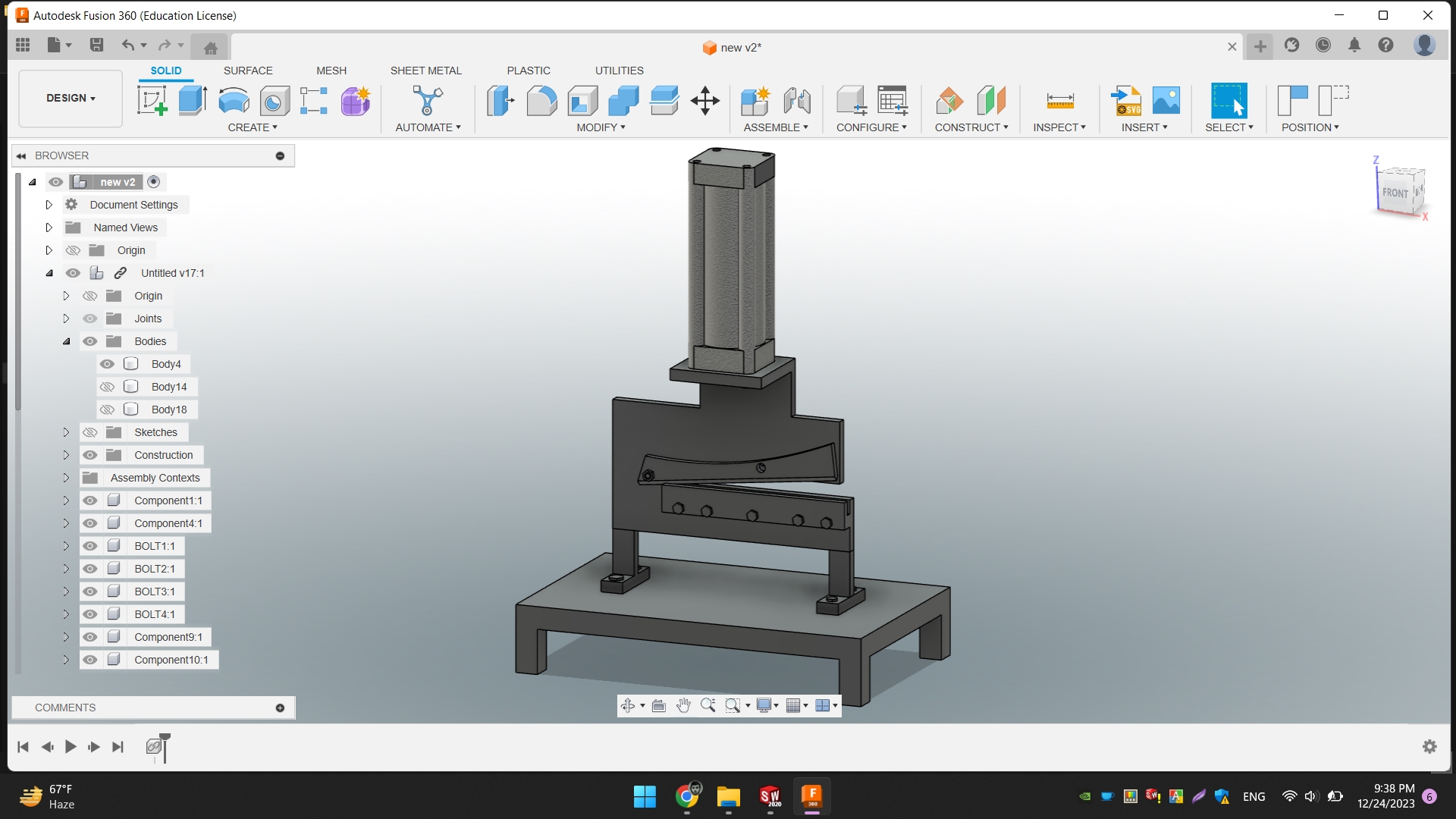Viewport: 1456px width, 819px height.
Task: Choose the Joint tool icon
Action: point(797,100)
